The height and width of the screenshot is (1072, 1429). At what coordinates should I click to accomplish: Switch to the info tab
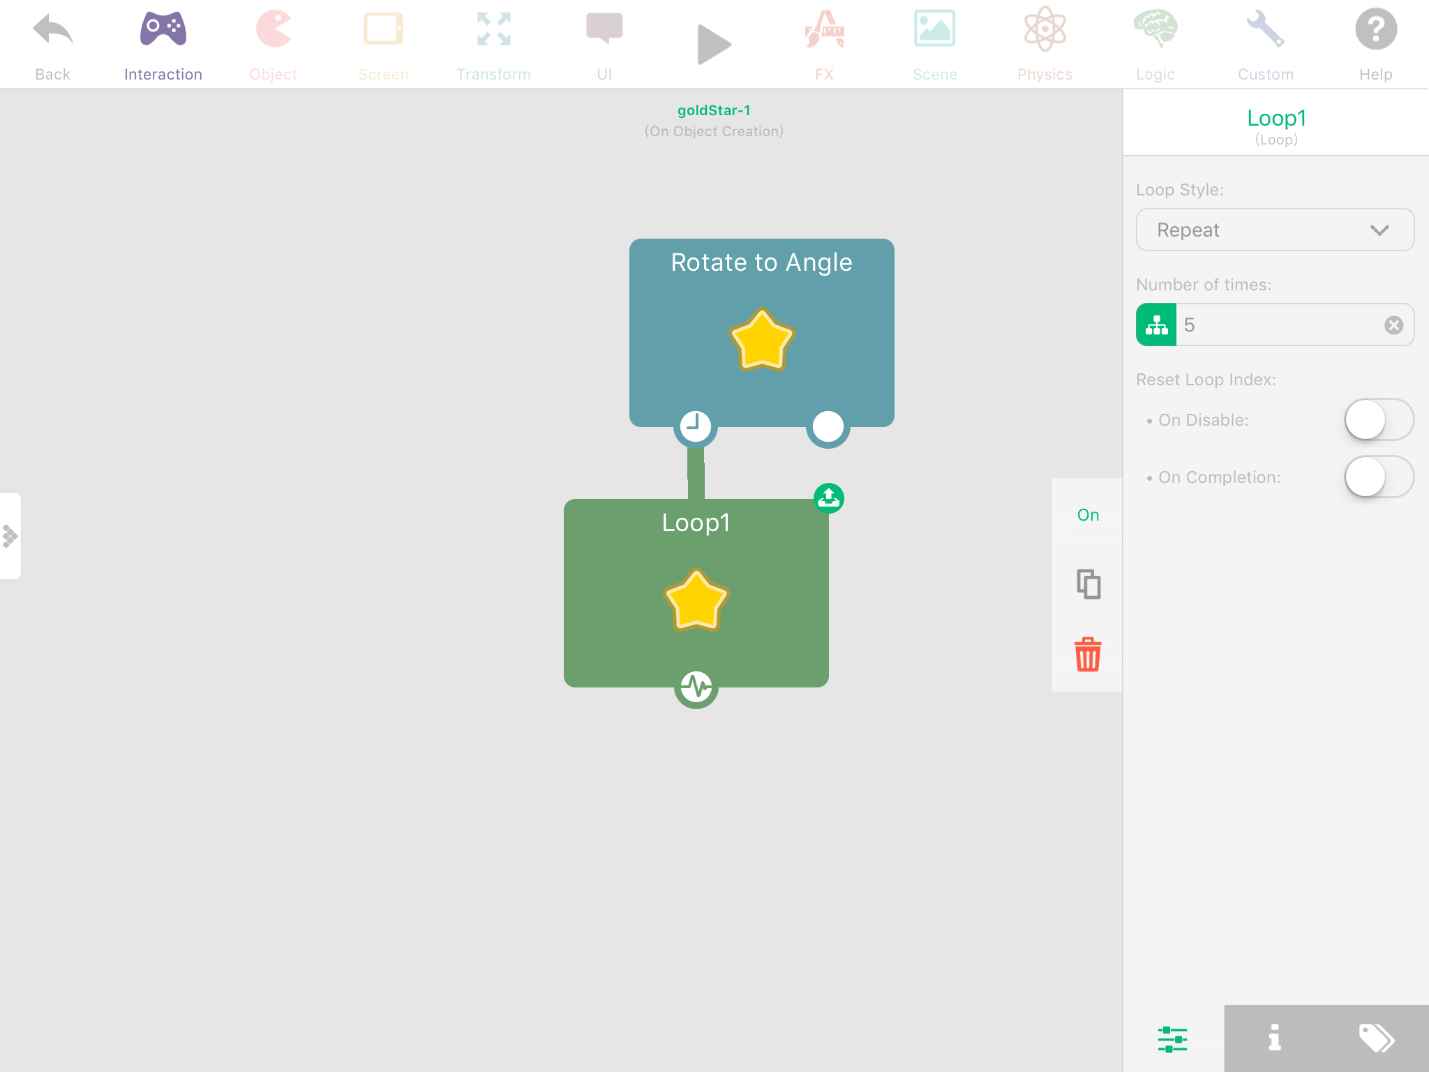1274,1038
